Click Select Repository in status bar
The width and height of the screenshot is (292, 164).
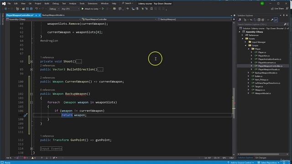(268, 163)
